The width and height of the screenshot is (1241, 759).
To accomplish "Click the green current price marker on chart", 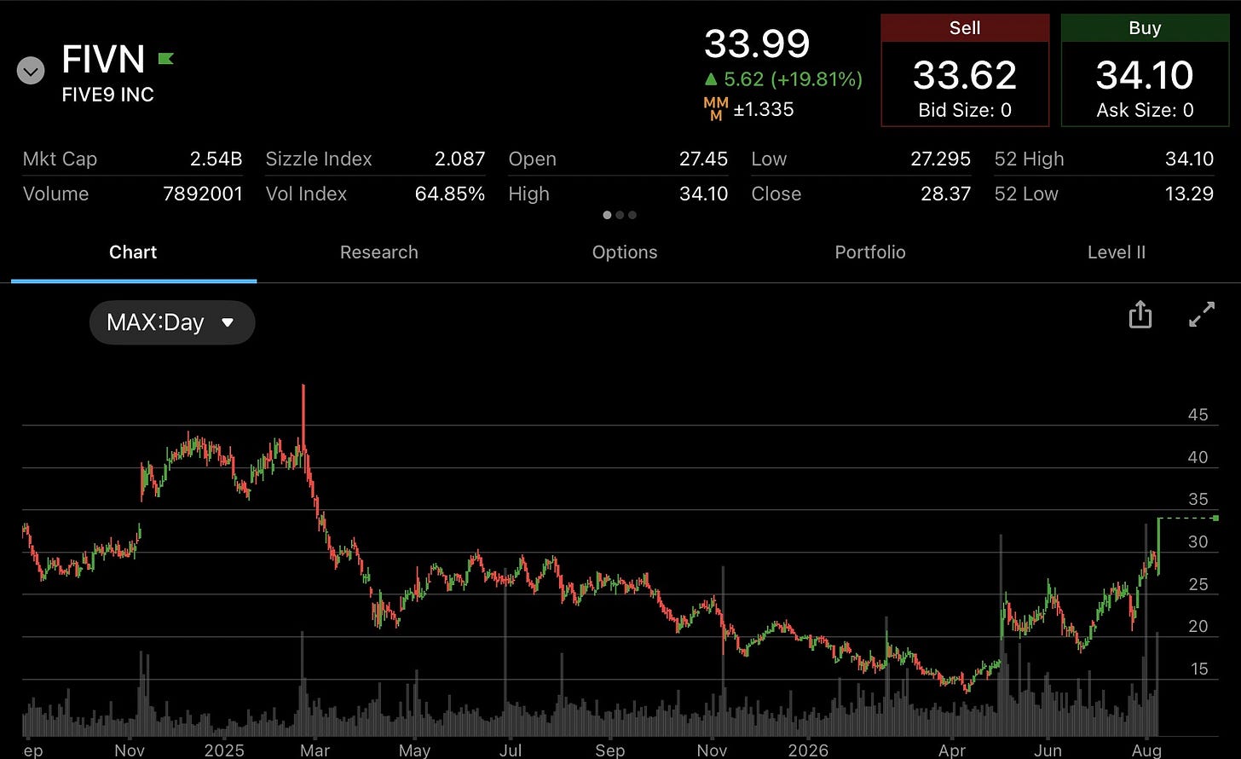I will click(x=1215, y=518).
